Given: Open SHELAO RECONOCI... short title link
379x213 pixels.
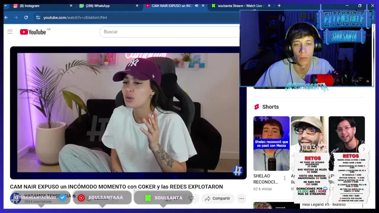Looking at the screenshot, I should [266, 179].
